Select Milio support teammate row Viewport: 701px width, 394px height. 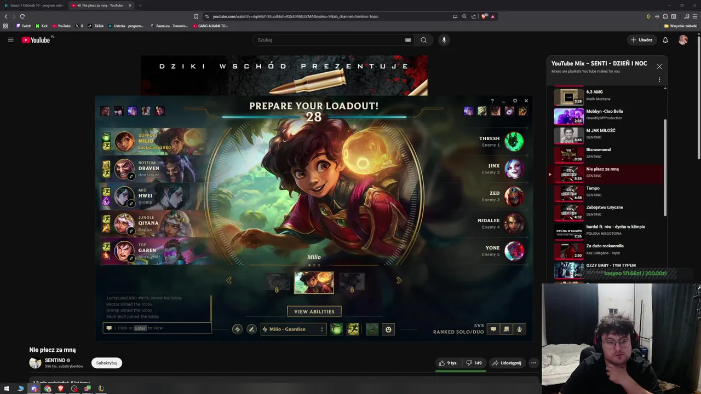click(x=153, y=142)
